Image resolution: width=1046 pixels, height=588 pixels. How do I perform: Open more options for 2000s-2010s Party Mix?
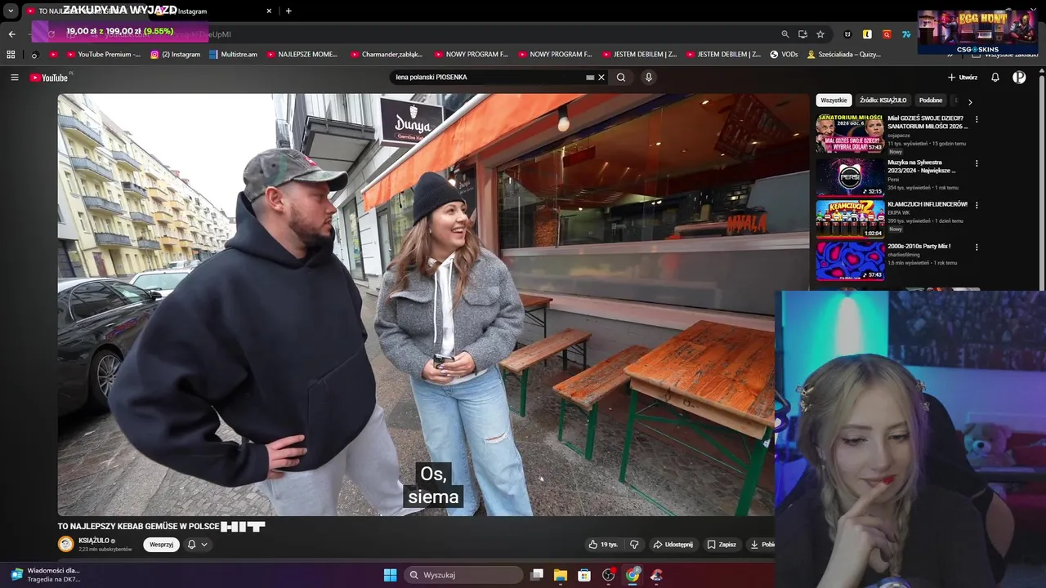[977, 247]
